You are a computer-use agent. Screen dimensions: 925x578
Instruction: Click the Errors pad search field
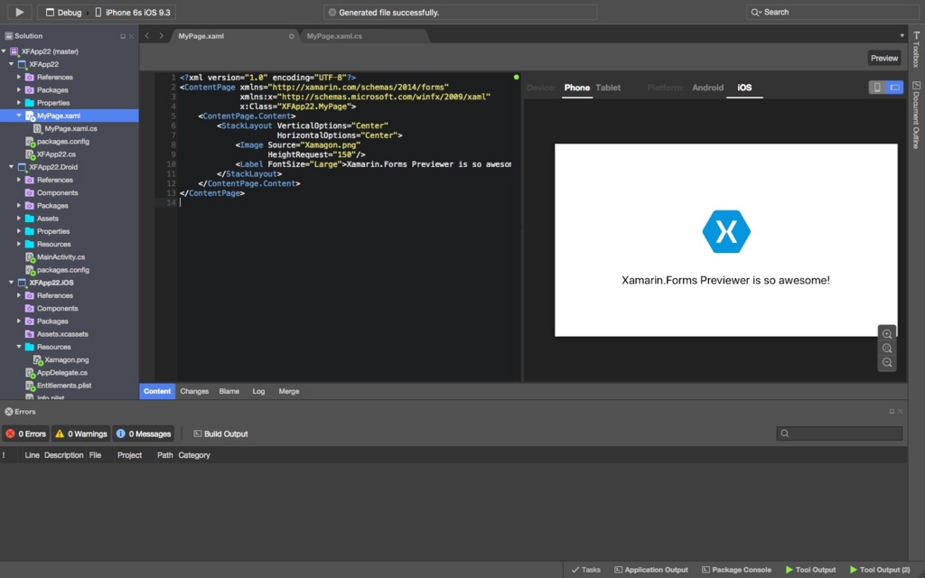[x=839, y=433]
